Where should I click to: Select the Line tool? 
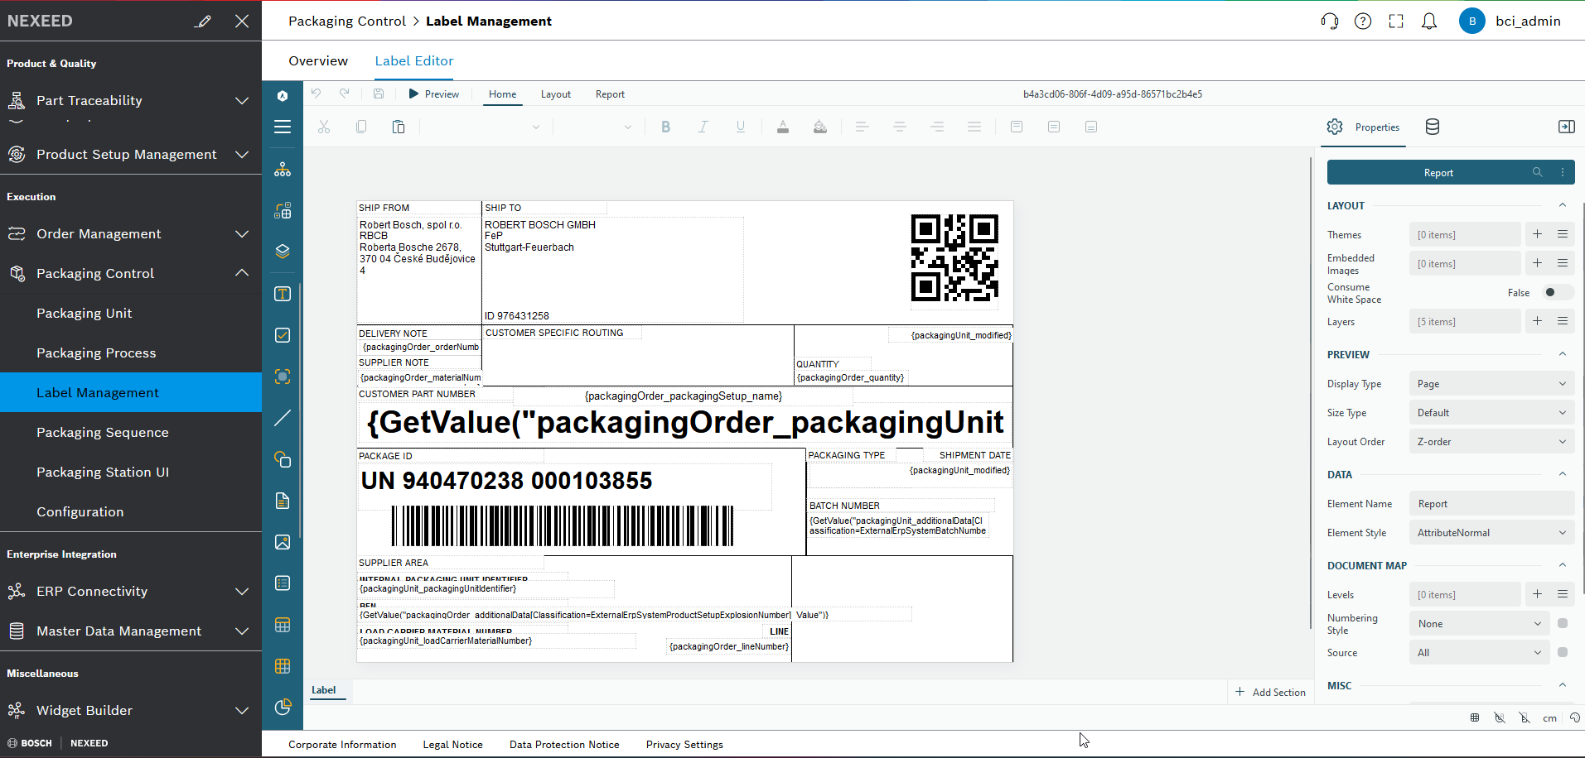click(282, 418)
